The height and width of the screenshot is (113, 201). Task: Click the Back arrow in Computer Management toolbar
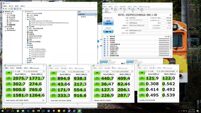(x=4, y=9)
